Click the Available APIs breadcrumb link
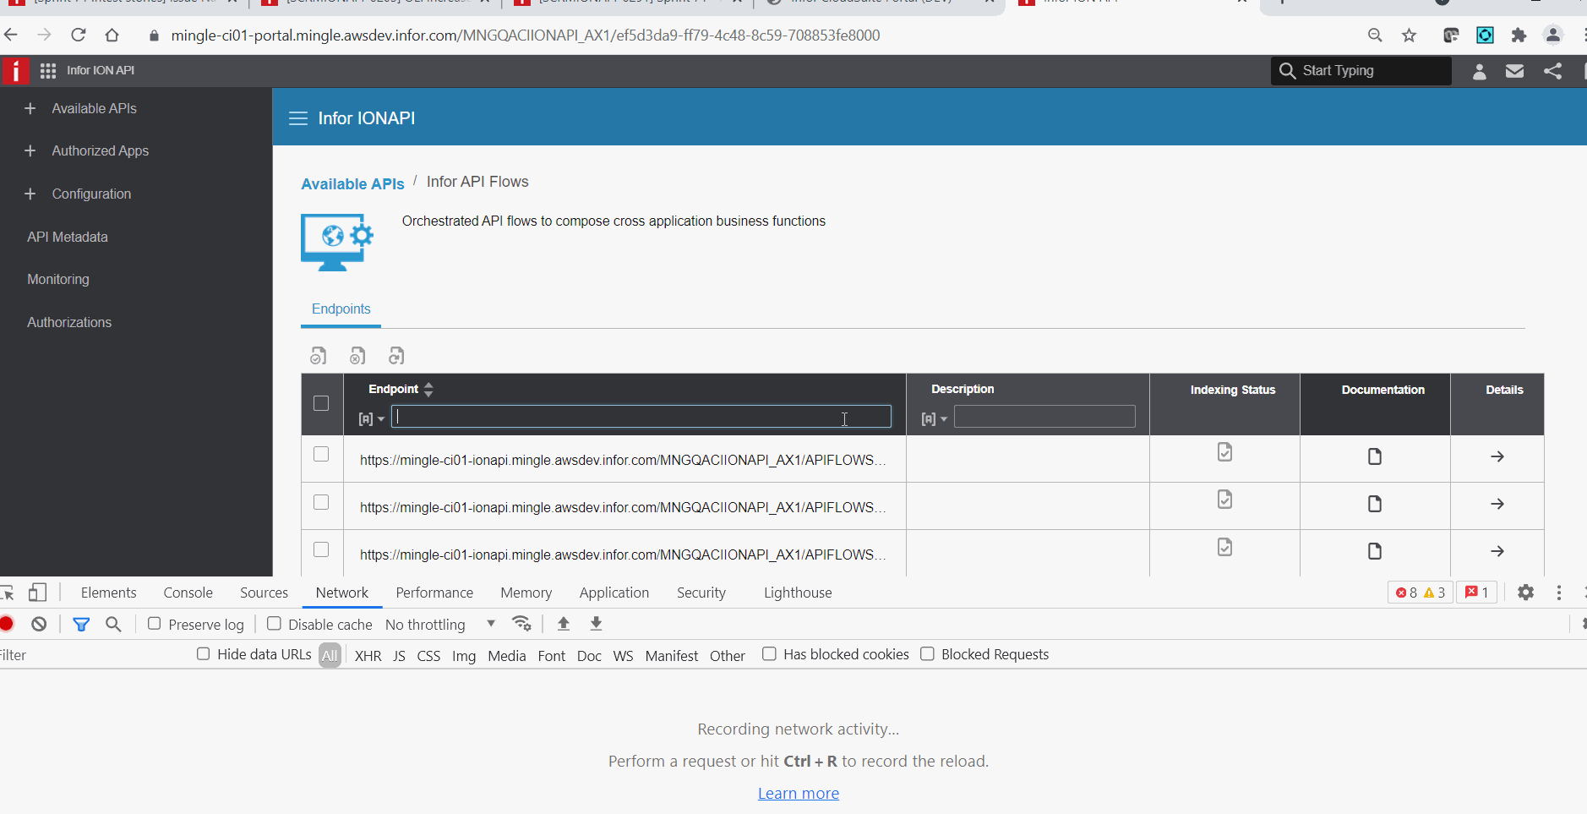Screen dimensions: 1587x814 [352, 183]
